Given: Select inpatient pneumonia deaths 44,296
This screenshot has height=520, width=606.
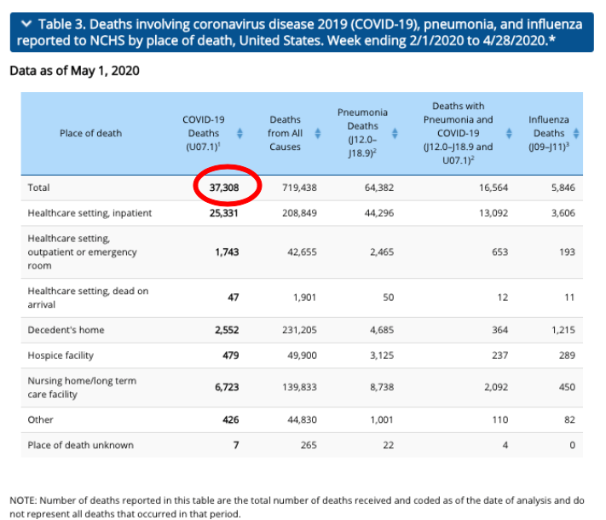Looking at the screenshot, I should (379, 213).
